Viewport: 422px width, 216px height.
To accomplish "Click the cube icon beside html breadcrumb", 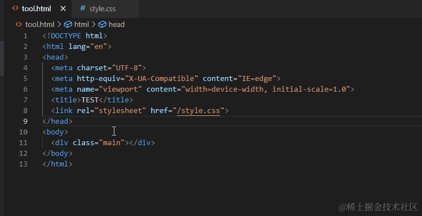I will pos(68,24).
